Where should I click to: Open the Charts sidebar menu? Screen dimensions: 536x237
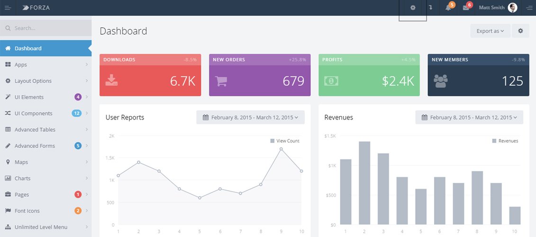coord(45,178)
